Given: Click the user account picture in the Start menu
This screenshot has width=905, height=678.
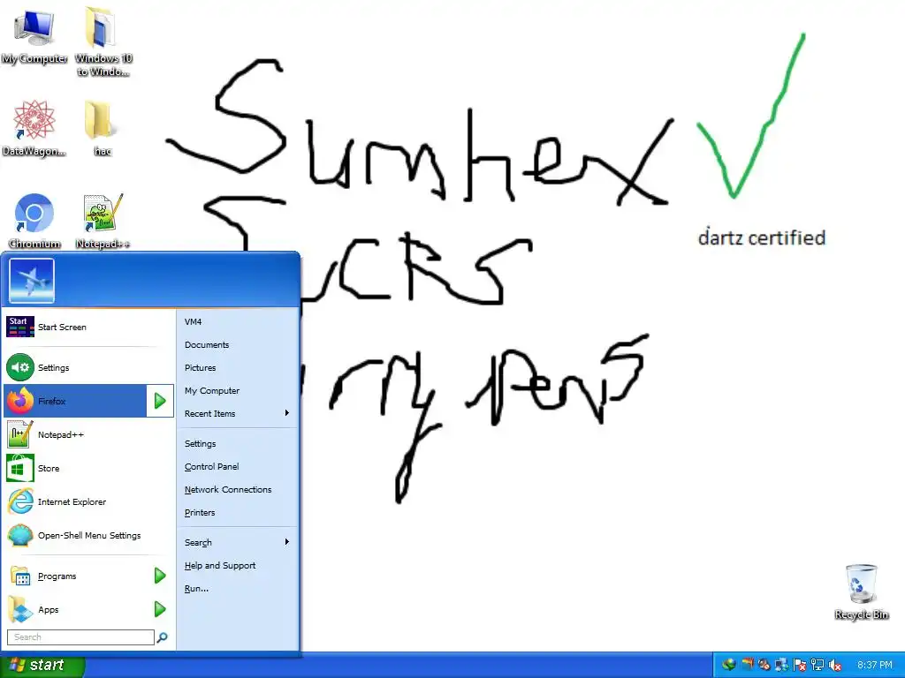Looking at the screenshot, I should pyautogui.click(x=32, y=281).
